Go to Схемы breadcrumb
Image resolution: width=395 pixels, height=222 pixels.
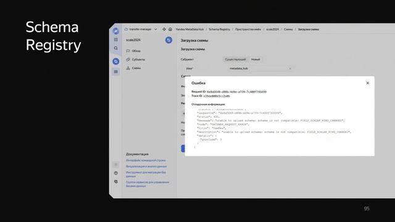(x=288, y=29)
